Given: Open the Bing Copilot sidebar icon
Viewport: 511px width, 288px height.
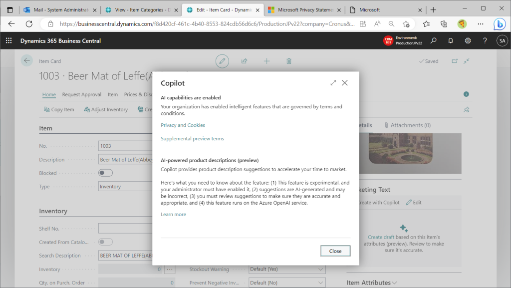Looking at the screenshot, I should click(x=499, y=24).
